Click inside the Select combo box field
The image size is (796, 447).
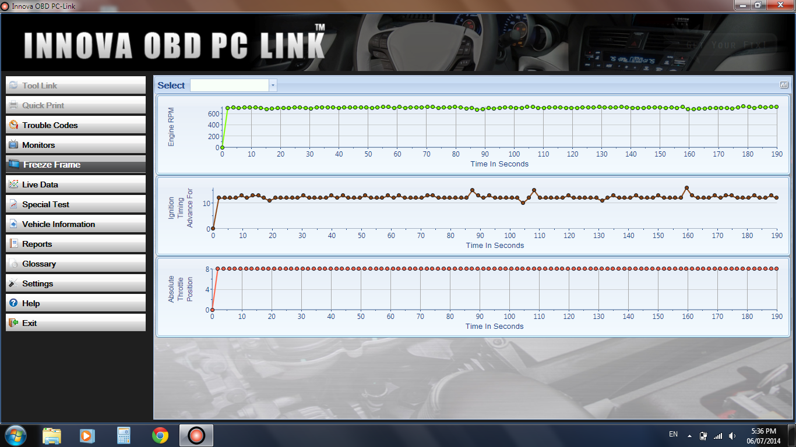229,86
